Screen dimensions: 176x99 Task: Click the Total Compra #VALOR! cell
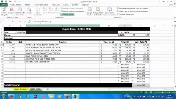[x=141, y=85]
